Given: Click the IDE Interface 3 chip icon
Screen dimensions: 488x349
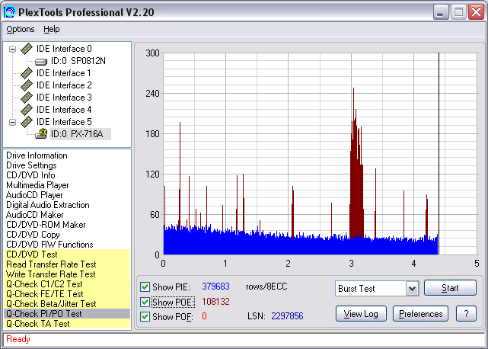Looking at the screenshot, I should click(x=27, y=98).
